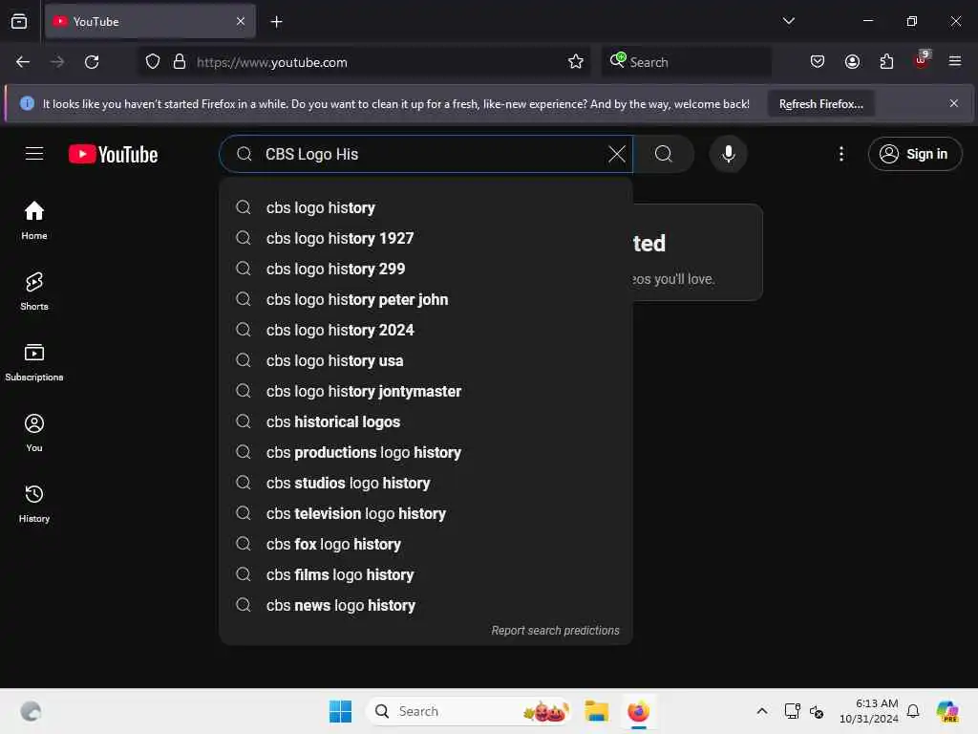Start voice search with microphone
The height and width of the screenshot is (734, 978).
click(x=728, y=154)
